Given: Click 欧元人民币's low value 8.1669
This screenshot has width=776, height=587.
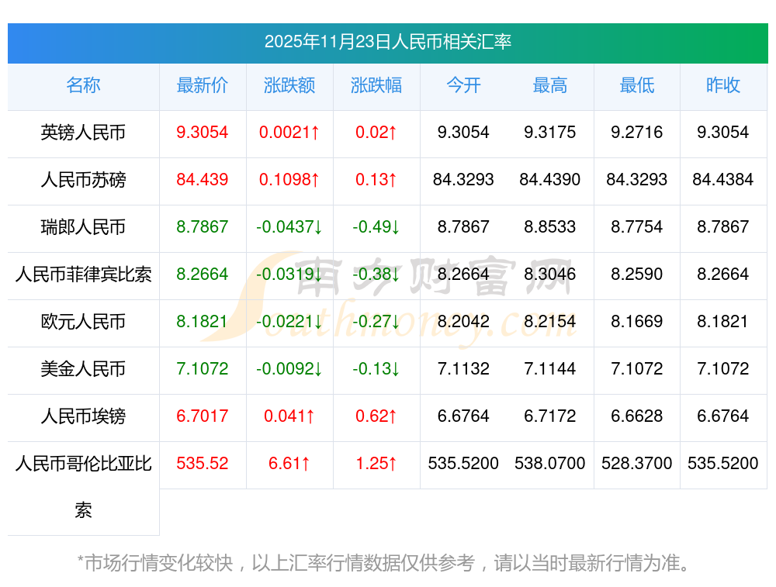Looking at the screenshot, I should coord(637,322).
